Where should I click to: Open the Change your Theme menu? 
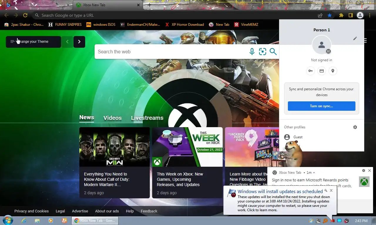[33, 42]
